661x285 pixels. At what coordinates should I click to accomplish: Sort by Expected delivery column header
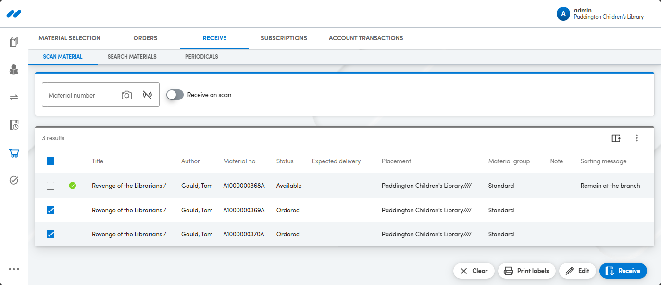pyautogui.click(x=336, y=161)
